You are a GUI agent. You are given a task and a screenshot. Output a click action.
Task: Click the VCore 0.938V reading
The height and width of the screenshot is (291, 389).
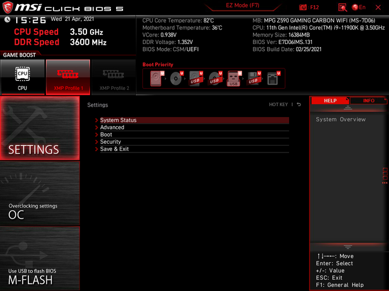click(159, 35)
